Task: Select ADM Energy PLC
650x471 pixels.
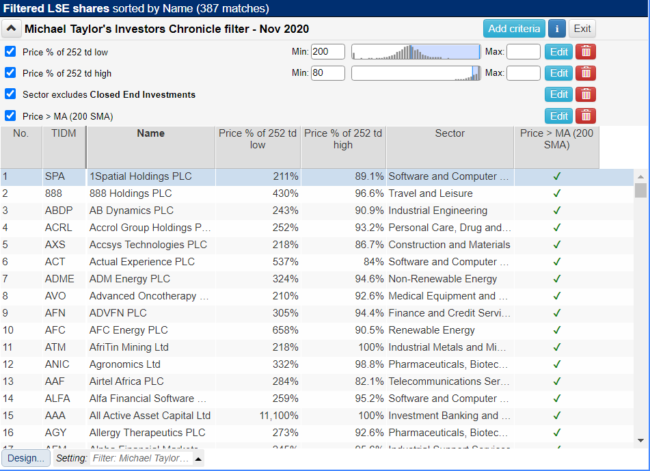Action: (130, 279)
